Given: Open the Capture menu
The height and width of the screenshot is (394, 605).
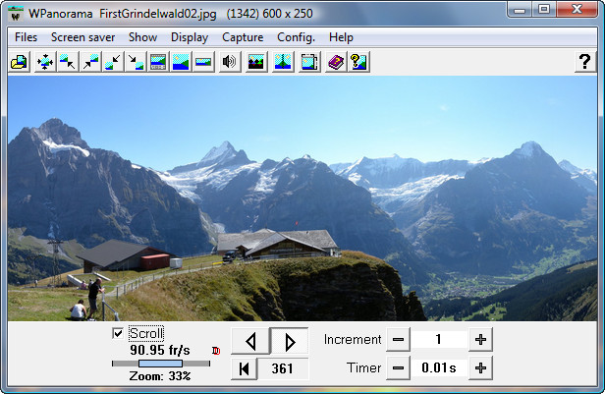Looking at the screenshot, I should pyautogui.click(x=243, y=37).
